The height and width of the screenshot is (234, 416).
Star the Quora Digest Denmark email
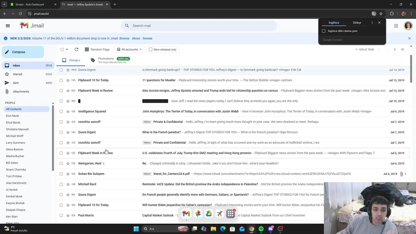coord(68,70)
